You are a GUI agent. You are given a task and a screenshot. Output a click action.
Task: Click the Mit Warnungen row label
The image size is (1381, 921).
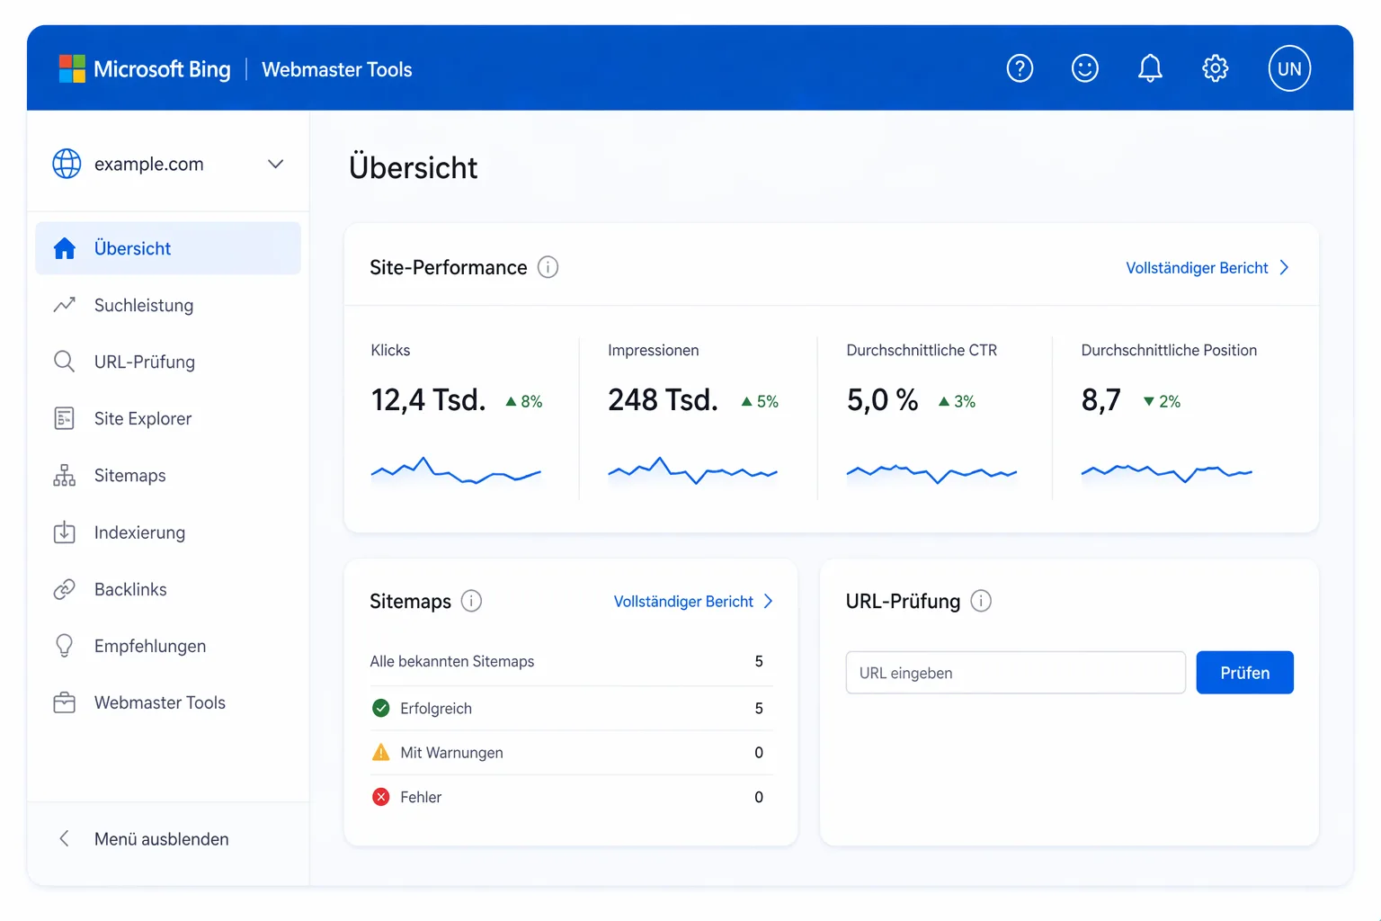click(451, 753)
